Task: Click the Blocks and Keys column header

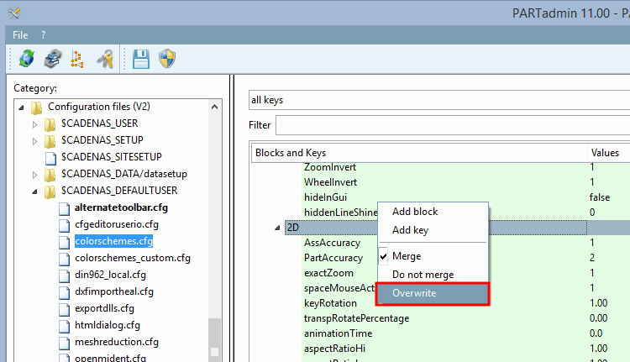Action: tap(419, 153)
